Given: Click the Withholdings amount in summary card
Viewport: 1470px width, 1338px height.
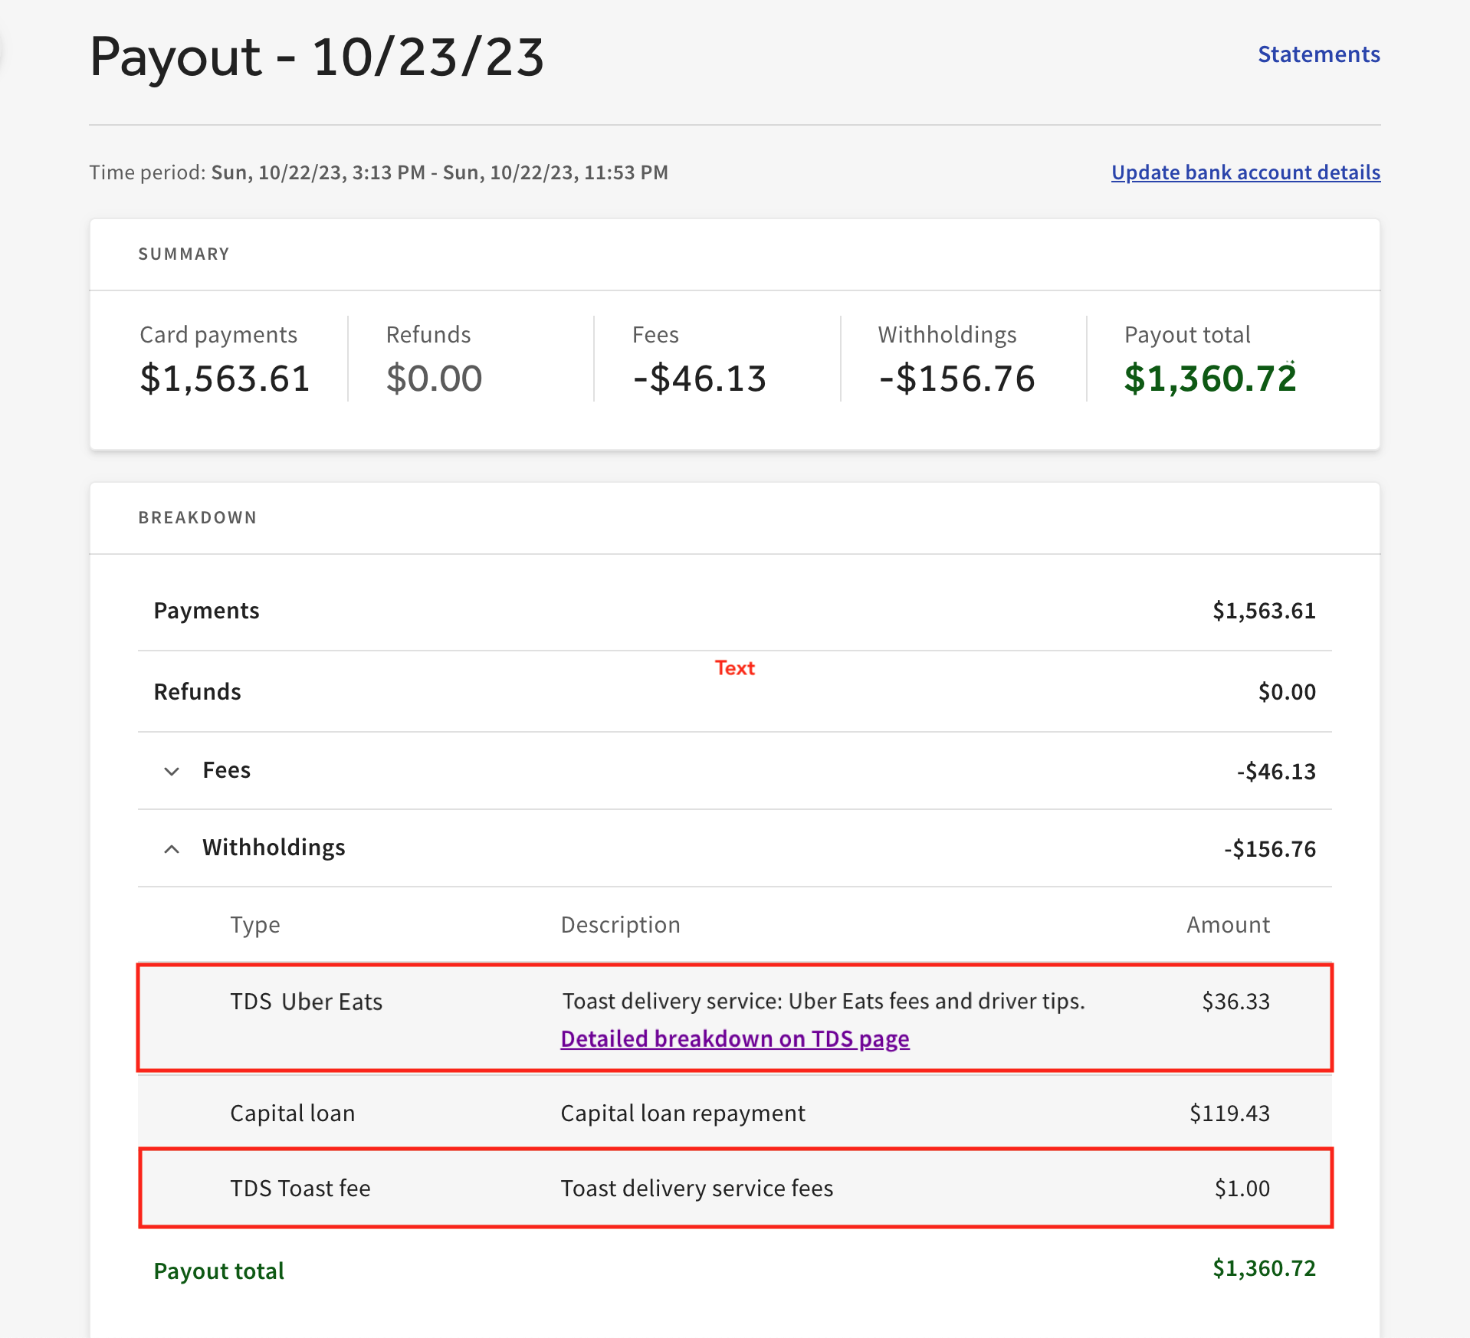Looking at the screenshot, I should pyautogui.click(x=956, y=379).
